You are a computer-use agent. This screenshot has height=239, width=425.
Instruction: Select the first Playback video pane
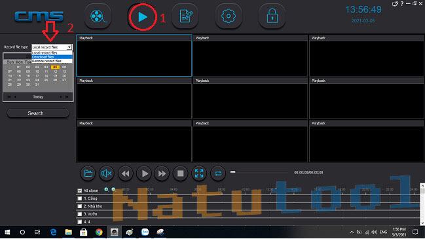click(134, 56)
